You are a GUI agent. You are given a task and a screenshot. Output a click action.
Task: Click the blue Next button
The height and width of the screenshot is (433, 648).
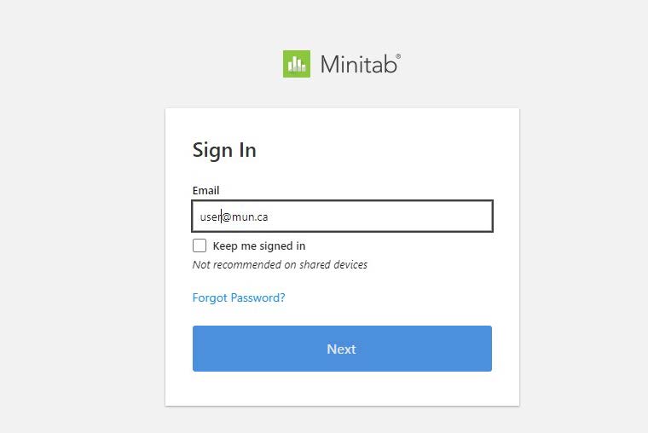pyautogui.click(x=342, y=349)
